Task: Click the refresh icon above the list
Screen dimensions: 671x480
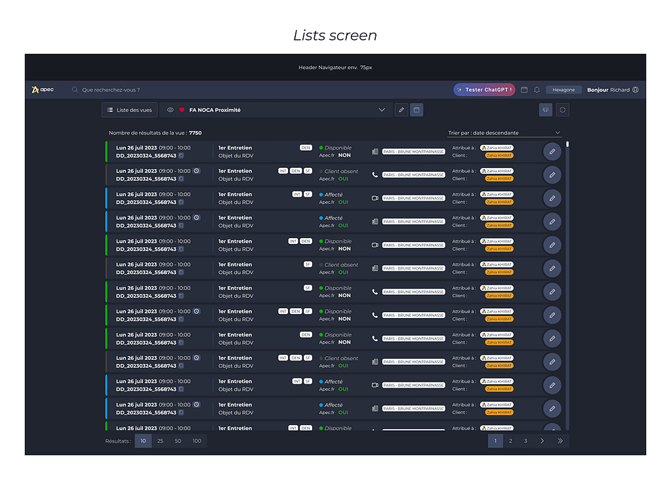Action: (562, 110)
